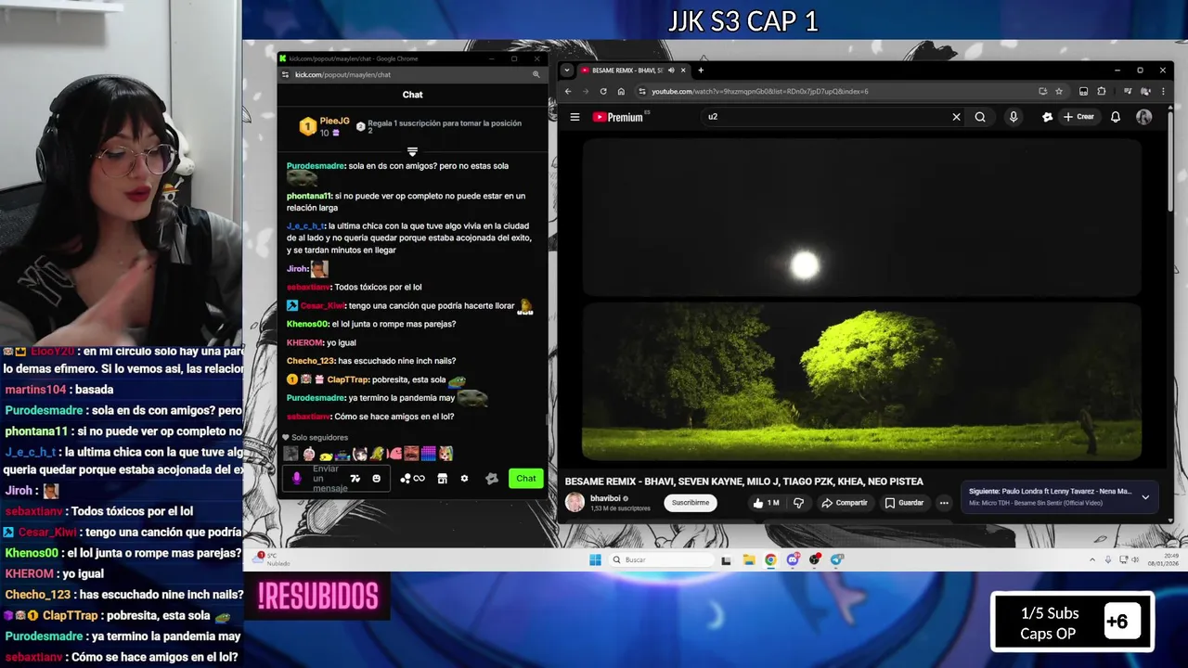
Task: Open Discord from the taskbar
Action: coord(793,559)
